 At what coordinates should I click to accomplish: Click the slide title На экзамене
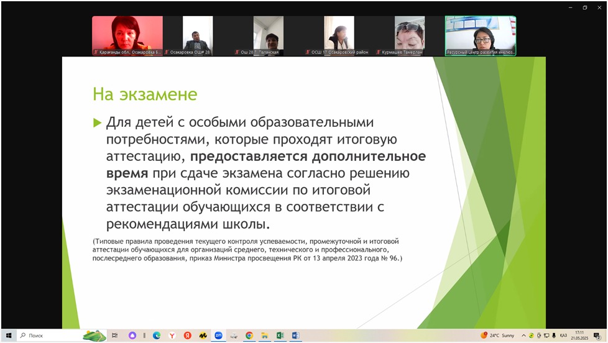click(x=145, y=94)
